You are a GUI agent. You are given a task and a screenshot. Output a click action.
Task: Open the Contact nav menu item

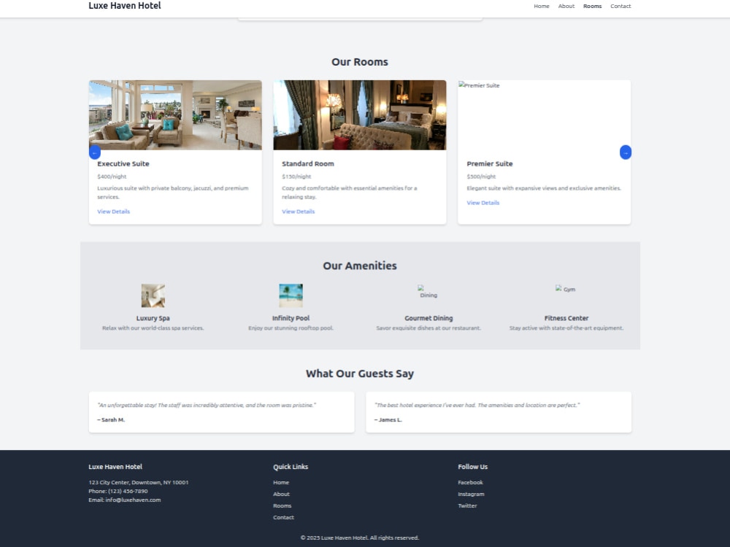pyautogui.click(x=620, y=6)
